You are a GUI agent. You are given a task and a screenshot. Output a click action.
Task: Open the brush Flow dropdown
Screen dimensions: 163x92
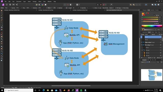pyautogui.click(x=32, y=8)
